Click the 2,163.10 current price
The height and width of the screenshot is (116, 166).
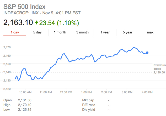click(x=18, y=23)
